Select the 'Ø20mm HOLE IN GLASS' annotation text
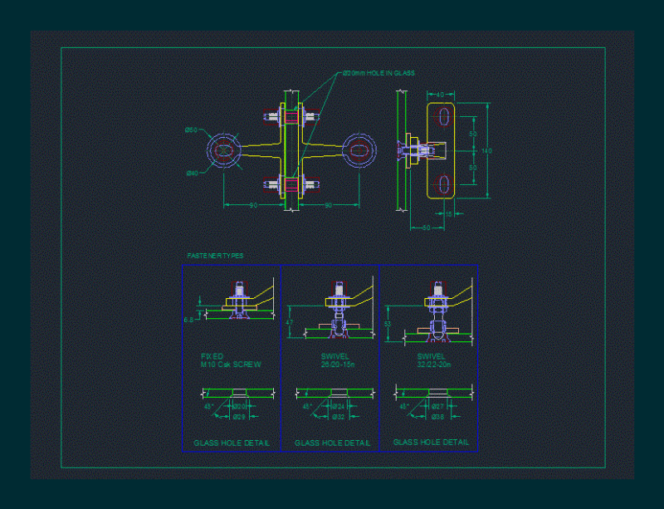664x509 pixels. 378,73
